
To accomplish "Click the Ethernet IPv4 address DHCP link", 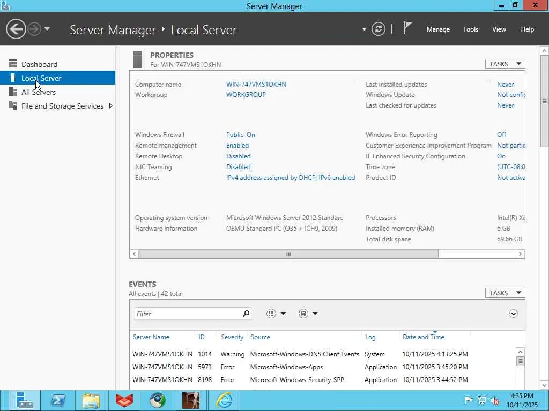I will point(291,178).
